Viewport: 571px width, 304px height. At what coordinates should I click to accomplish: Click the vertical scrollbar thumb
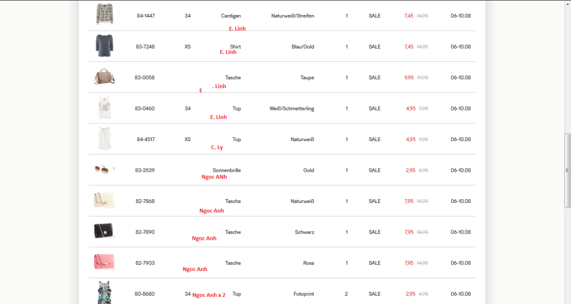[568, 170]
